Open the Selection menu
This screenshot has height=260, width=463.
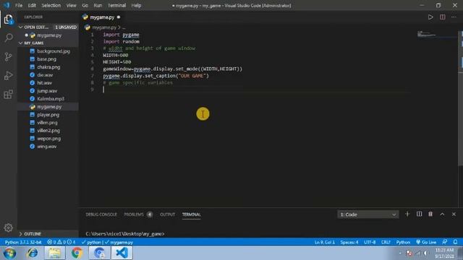(51, 5)
